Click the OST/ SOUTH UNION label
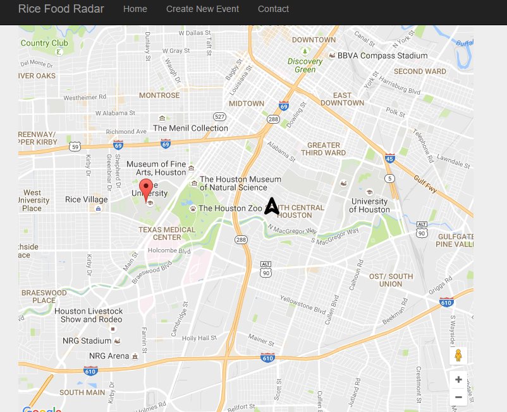This screenshot has height=412, width=507. click(391, 280)
